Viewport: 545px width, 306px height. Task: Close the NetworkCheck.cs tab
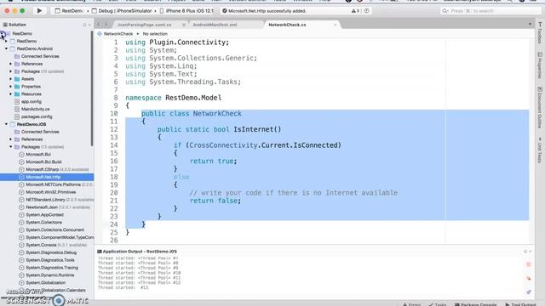click(335, 25)
